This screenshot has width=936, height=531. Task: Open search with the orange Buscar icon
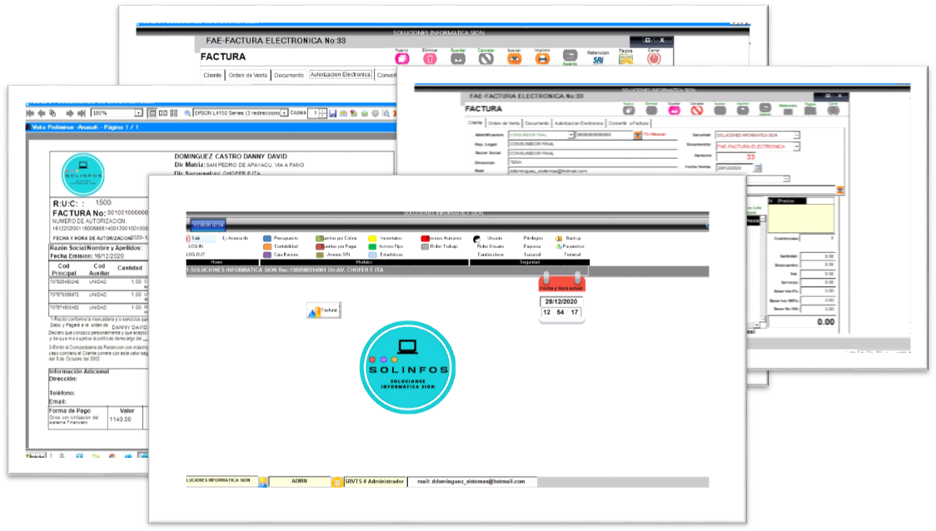click(x=515, y=58)
